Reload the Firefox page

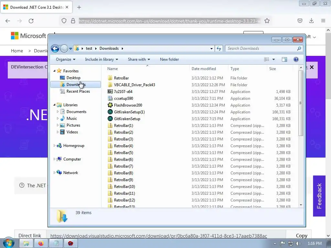point(31,21)
